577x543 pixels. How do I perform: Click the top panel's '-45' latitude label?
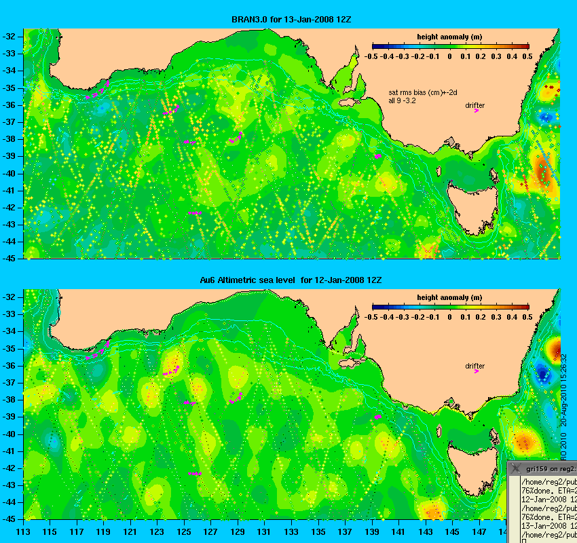[9, 259]
